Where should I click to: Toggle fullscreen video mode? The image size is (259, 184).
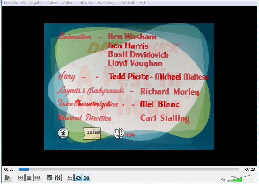[49, 178]
